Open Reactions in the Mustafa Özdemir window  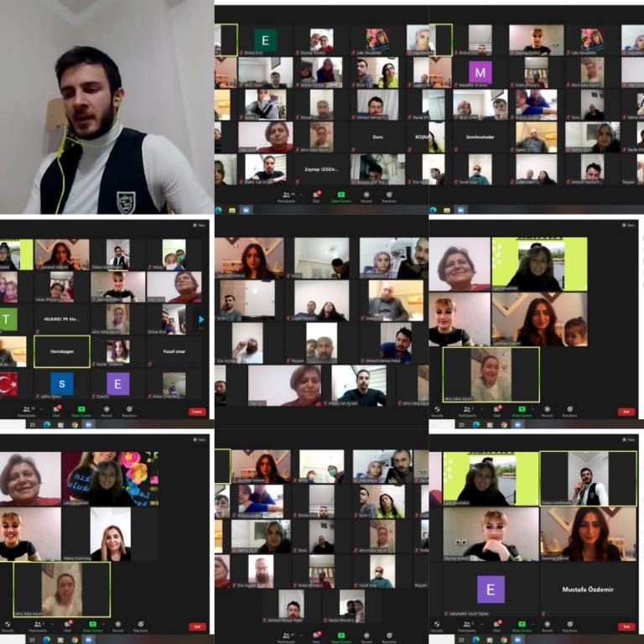[x=570, y=626]
